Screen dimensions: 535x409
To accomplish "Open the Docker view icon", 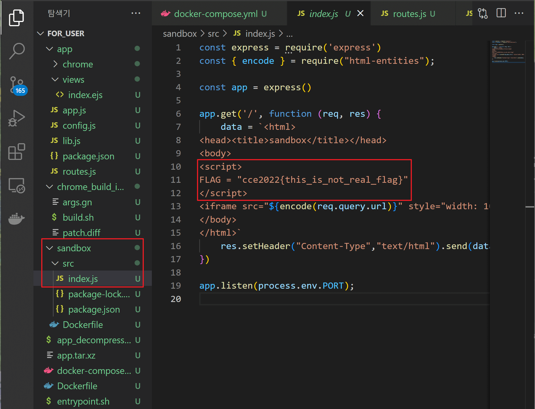I will [x=16, y=219].
